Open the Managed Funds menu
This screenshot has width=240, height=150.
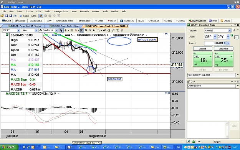[61, 12]
